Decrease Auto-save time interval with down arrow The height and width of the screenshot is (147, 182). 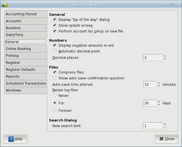[x=159, y=86]
